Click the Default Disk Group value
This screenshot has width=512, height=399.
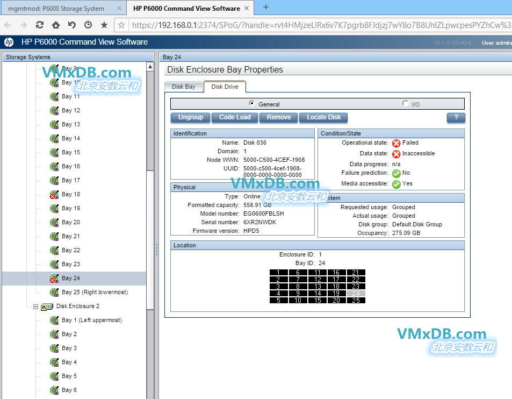[x=417, y=224]
